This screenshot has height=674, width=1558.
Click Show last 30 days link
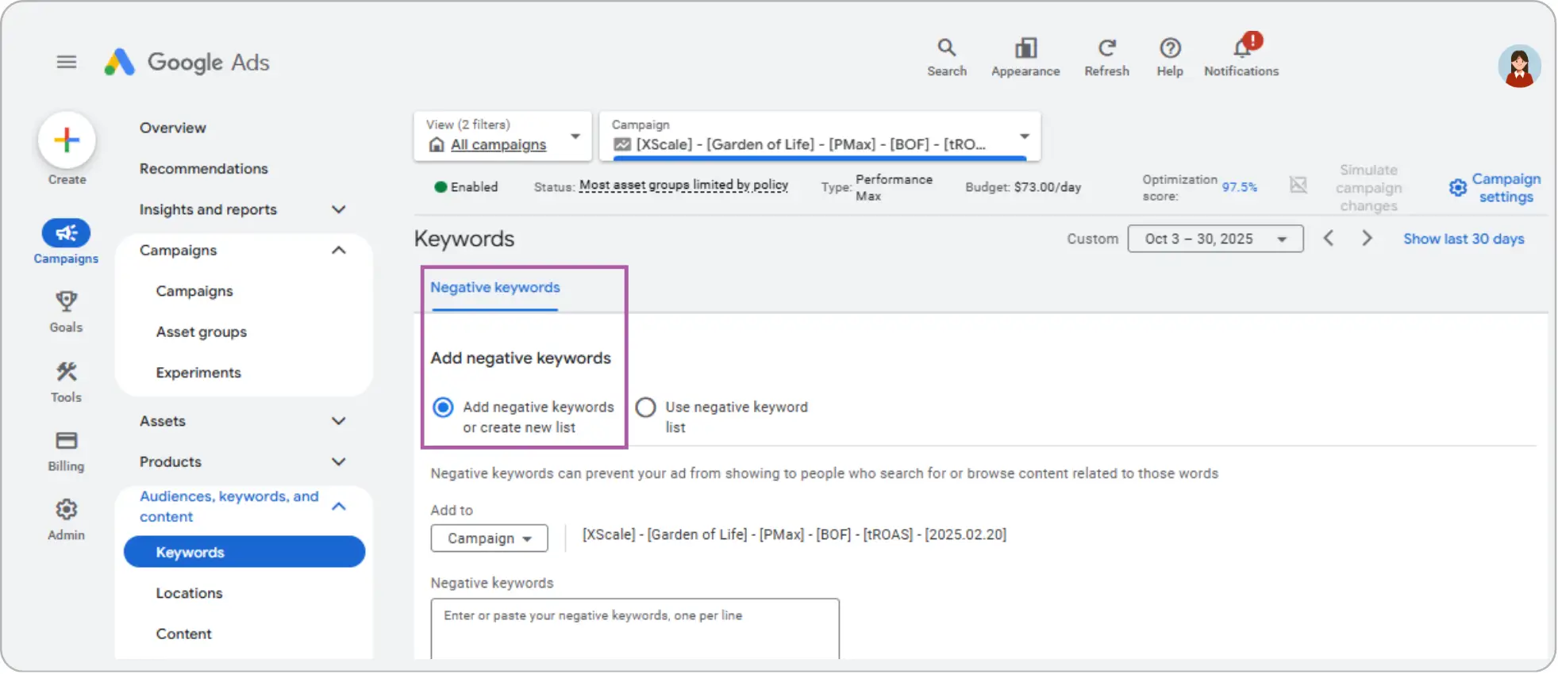(1464, 239)
